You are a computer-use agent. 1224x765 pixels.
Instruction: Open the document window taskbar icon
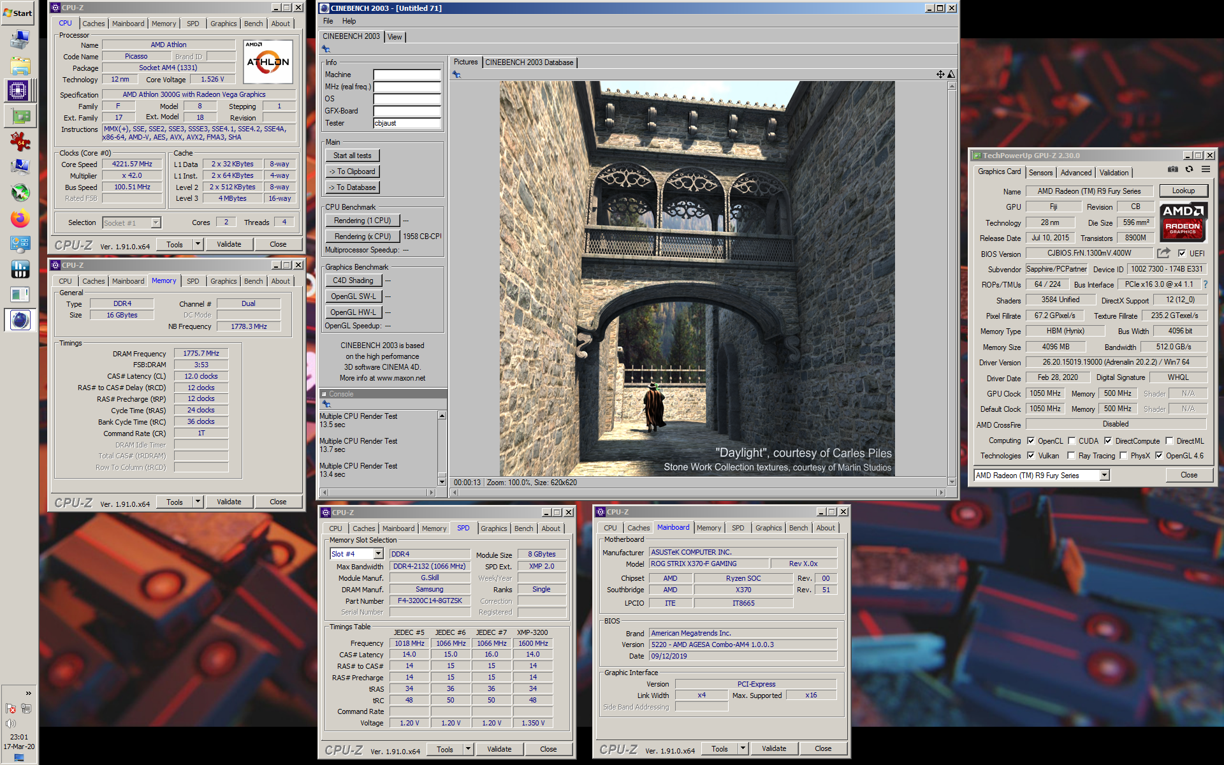(20, 295)
